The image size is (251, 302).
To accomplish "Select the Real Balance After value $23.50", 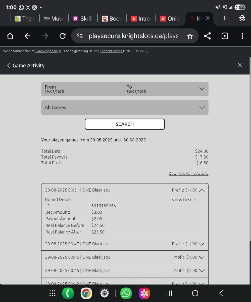I will tap(98, 232).
